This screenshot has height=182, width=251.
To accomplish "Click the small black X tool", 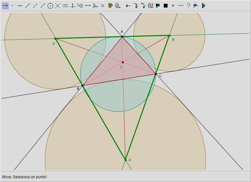I will click(103, 6).
